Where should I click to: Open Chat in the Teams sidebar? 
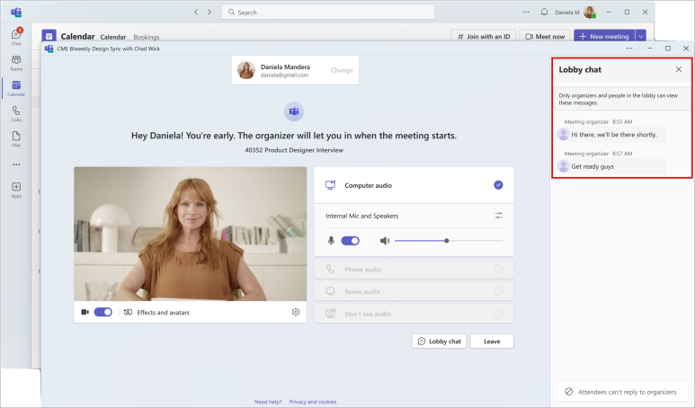(x=16, y=36)
